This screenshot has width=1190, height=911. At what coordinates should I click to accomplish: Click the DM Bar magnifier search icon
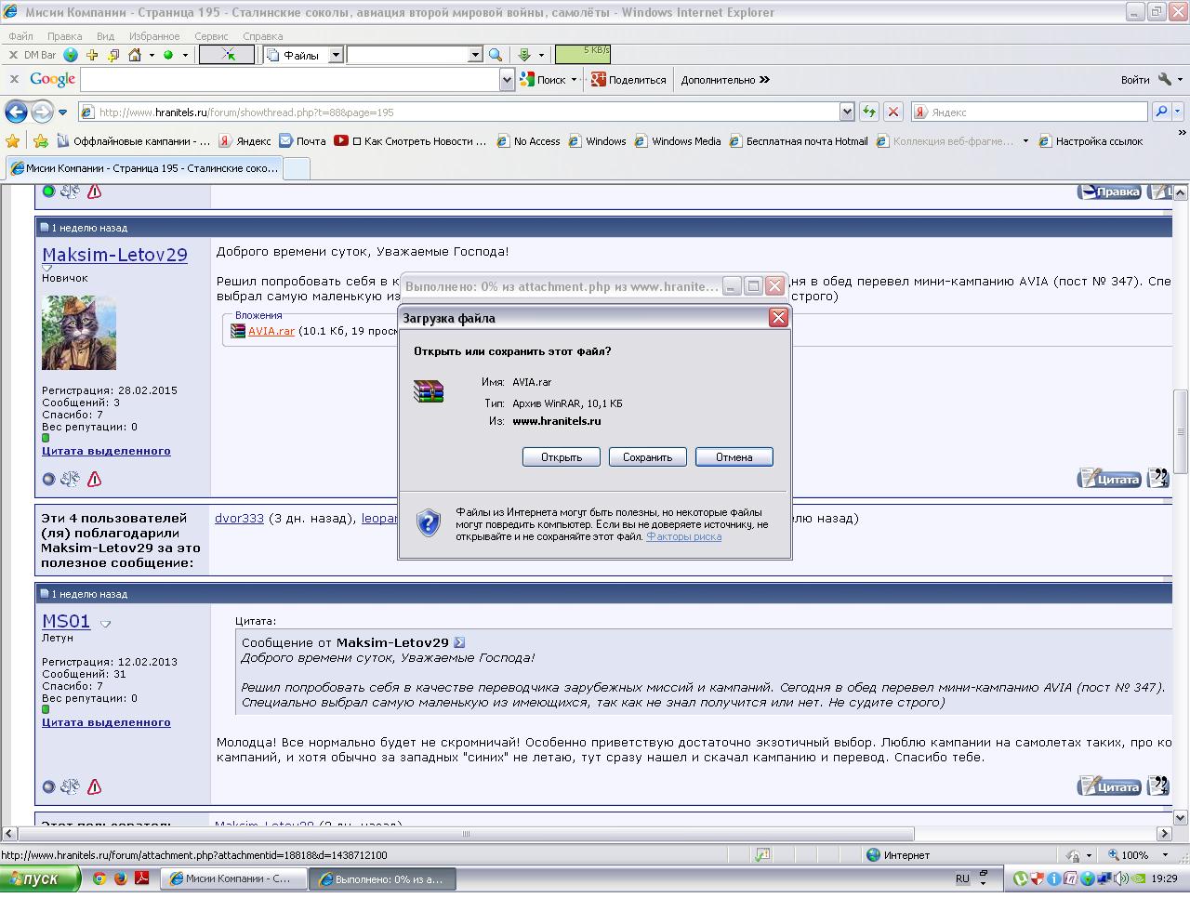tap(496, 55)
